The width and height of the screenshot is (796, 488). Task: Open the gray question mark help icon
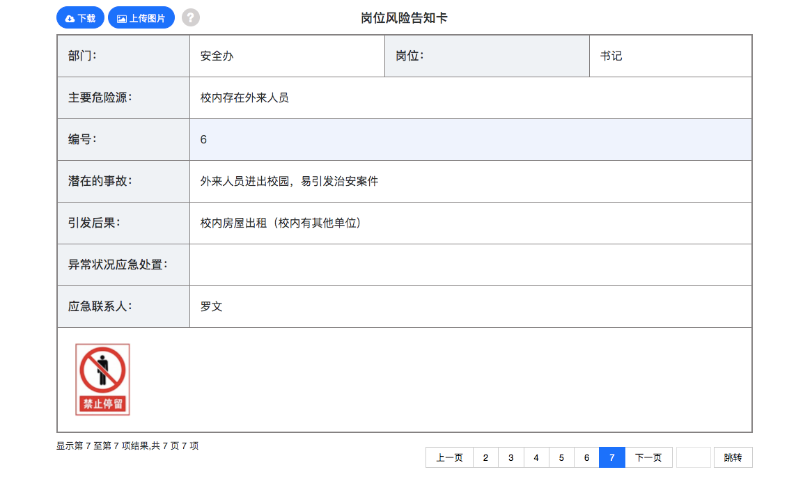coord(191,18)
